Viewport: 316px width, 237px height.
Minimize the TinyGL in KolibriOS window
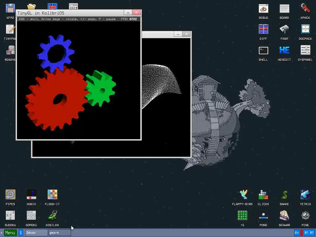click(x=128, y=12)
